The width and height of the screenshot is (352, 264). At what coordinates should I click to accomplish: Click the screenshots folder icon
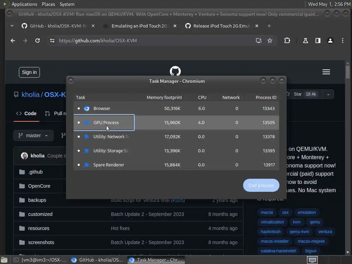point(22,242)
